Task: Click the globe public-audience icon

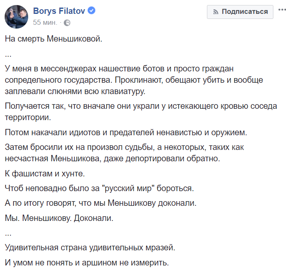Action: pos(67,23)
